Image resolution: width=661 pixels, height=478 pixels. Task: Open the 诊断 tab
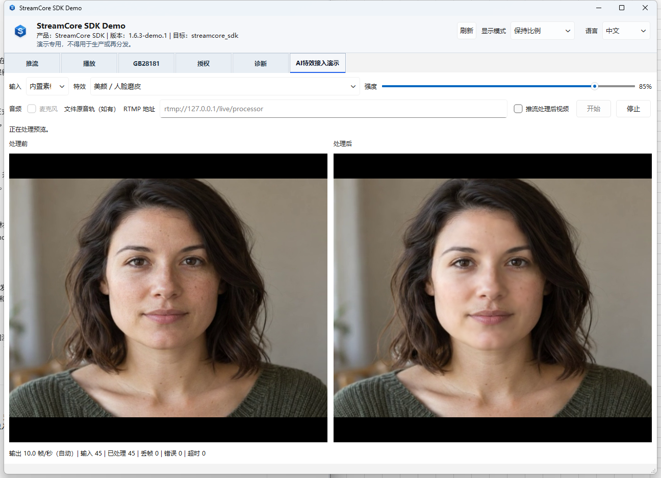(261, 63)
